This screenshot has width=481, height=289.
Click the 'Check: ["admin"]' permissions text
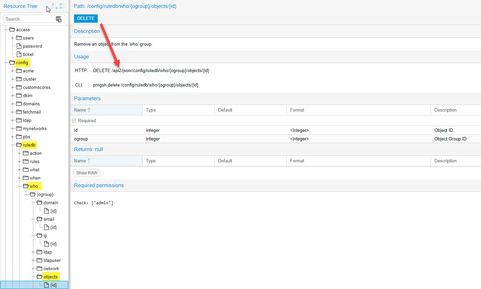coord(94,203)
